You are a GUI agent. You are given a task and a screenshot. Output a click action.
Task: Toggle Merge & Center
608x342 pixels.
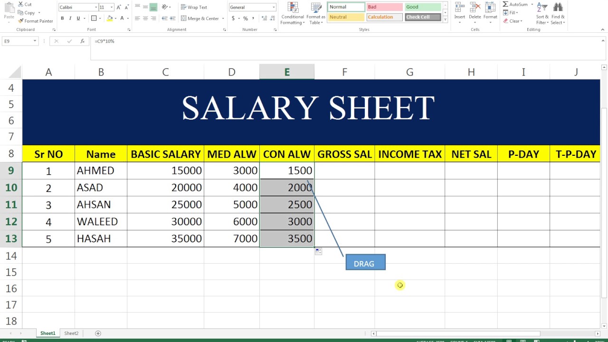pyautogui.click(x=199, y=18)
